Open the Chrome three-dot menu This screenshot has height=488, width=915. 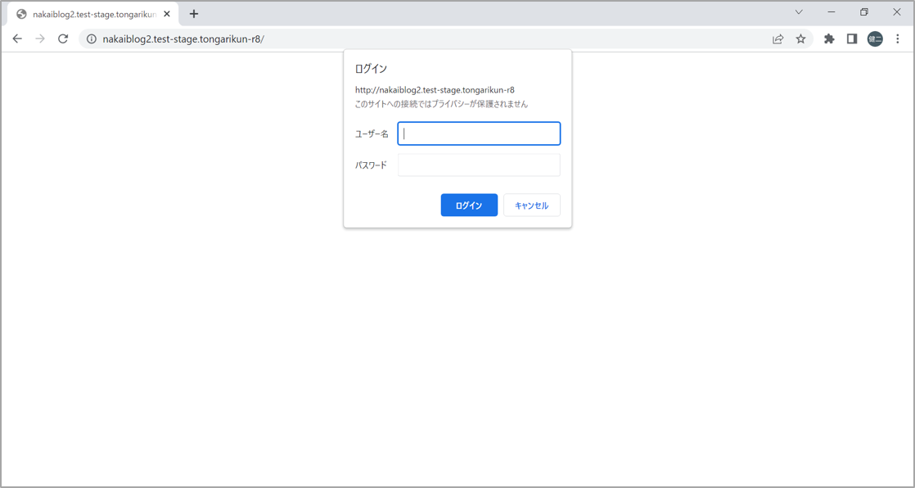(x=898, y=39)
